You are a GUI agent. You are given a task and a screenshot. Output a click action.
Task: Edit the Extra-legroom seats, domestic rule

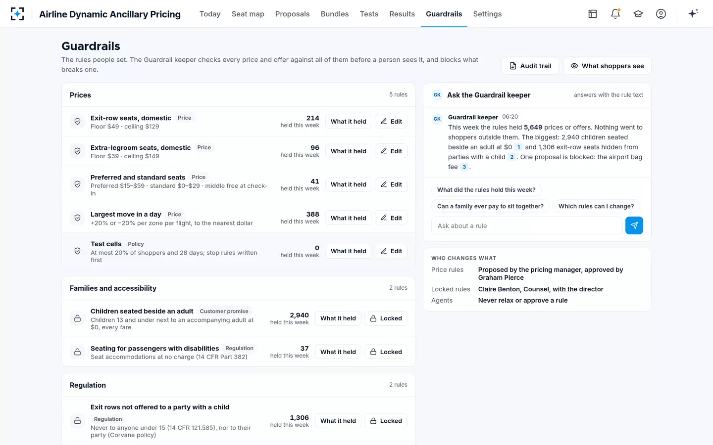pyautogui.click(x=391, y=151)
